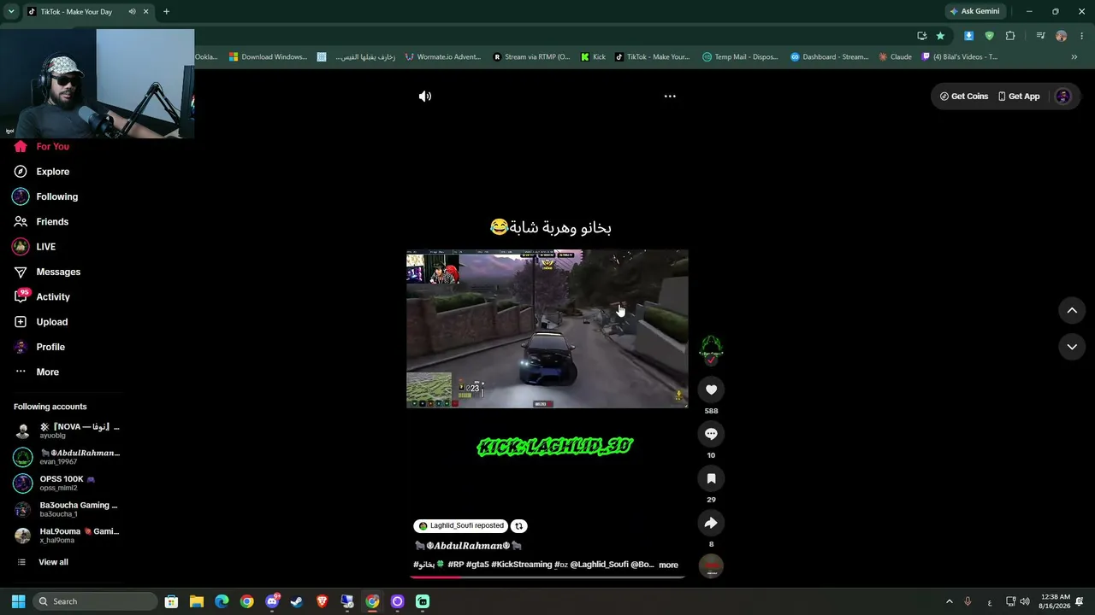
Task: Open Brave browser from taskbar
Action: 322,601
